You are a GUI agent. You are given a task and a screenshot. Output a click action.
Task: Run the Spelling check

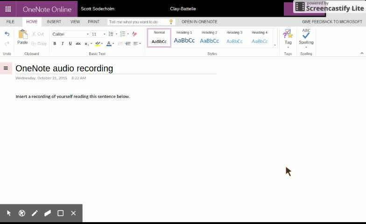coord(306,37)
